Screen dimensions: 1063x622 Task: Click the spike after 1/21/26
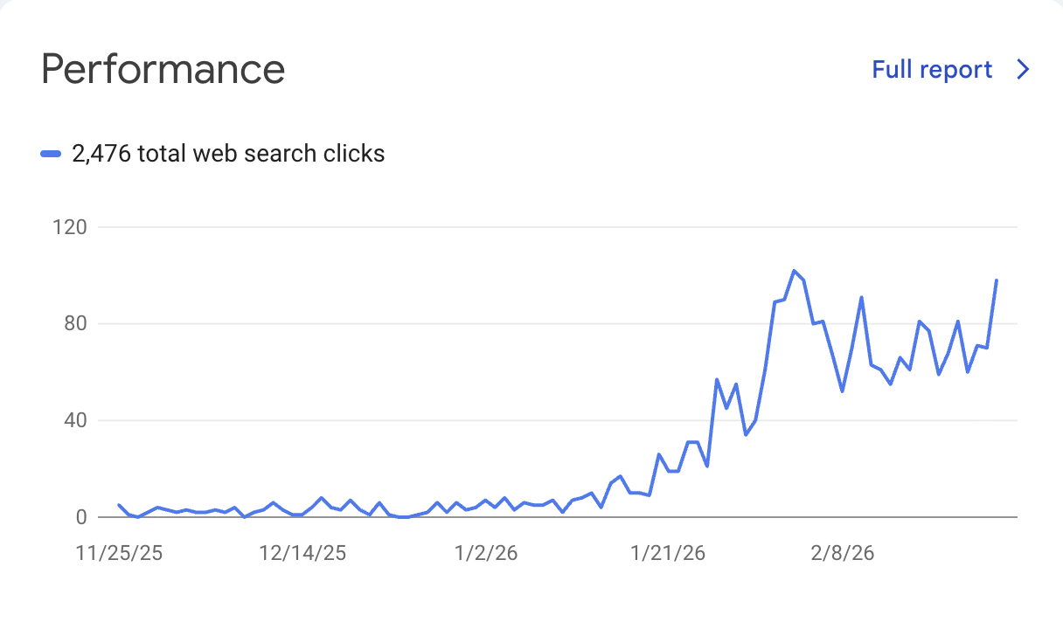[x=715, y=379]
